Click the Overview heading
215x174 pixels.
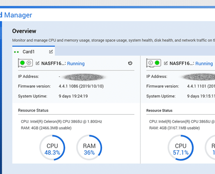[x=24, y=31]
